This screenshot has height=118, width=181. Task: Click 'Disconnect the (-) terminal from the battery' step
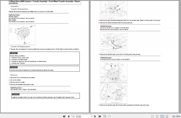pyautogui.click(x=22, y=78)
